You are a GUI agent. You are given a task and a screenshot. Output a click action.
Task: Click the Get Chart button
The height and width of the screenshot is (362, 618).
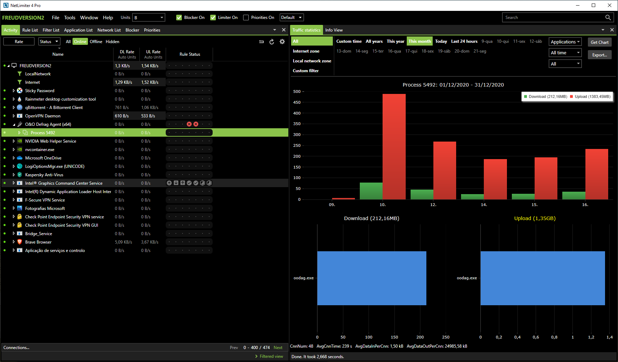click(600, 42)
